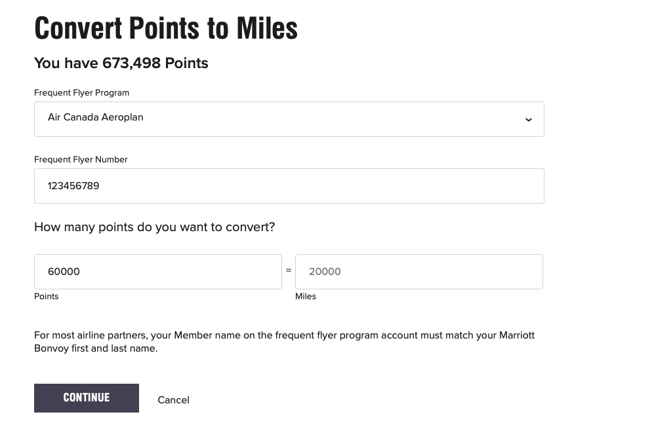656x423 pixels.
Task: Click the Miles label below the input
Action: coord(306,296)
